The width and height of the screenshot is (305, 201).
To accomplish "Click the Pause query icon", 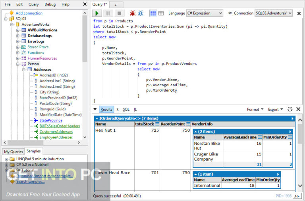I will click(108, 13).
